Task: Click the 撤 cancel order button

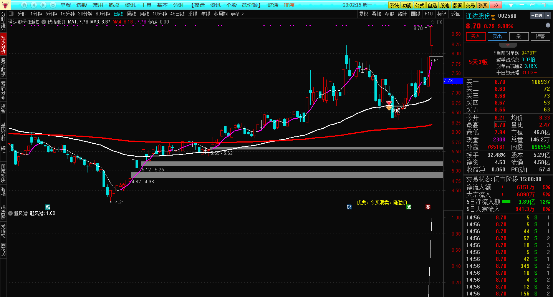Action: 519,36
